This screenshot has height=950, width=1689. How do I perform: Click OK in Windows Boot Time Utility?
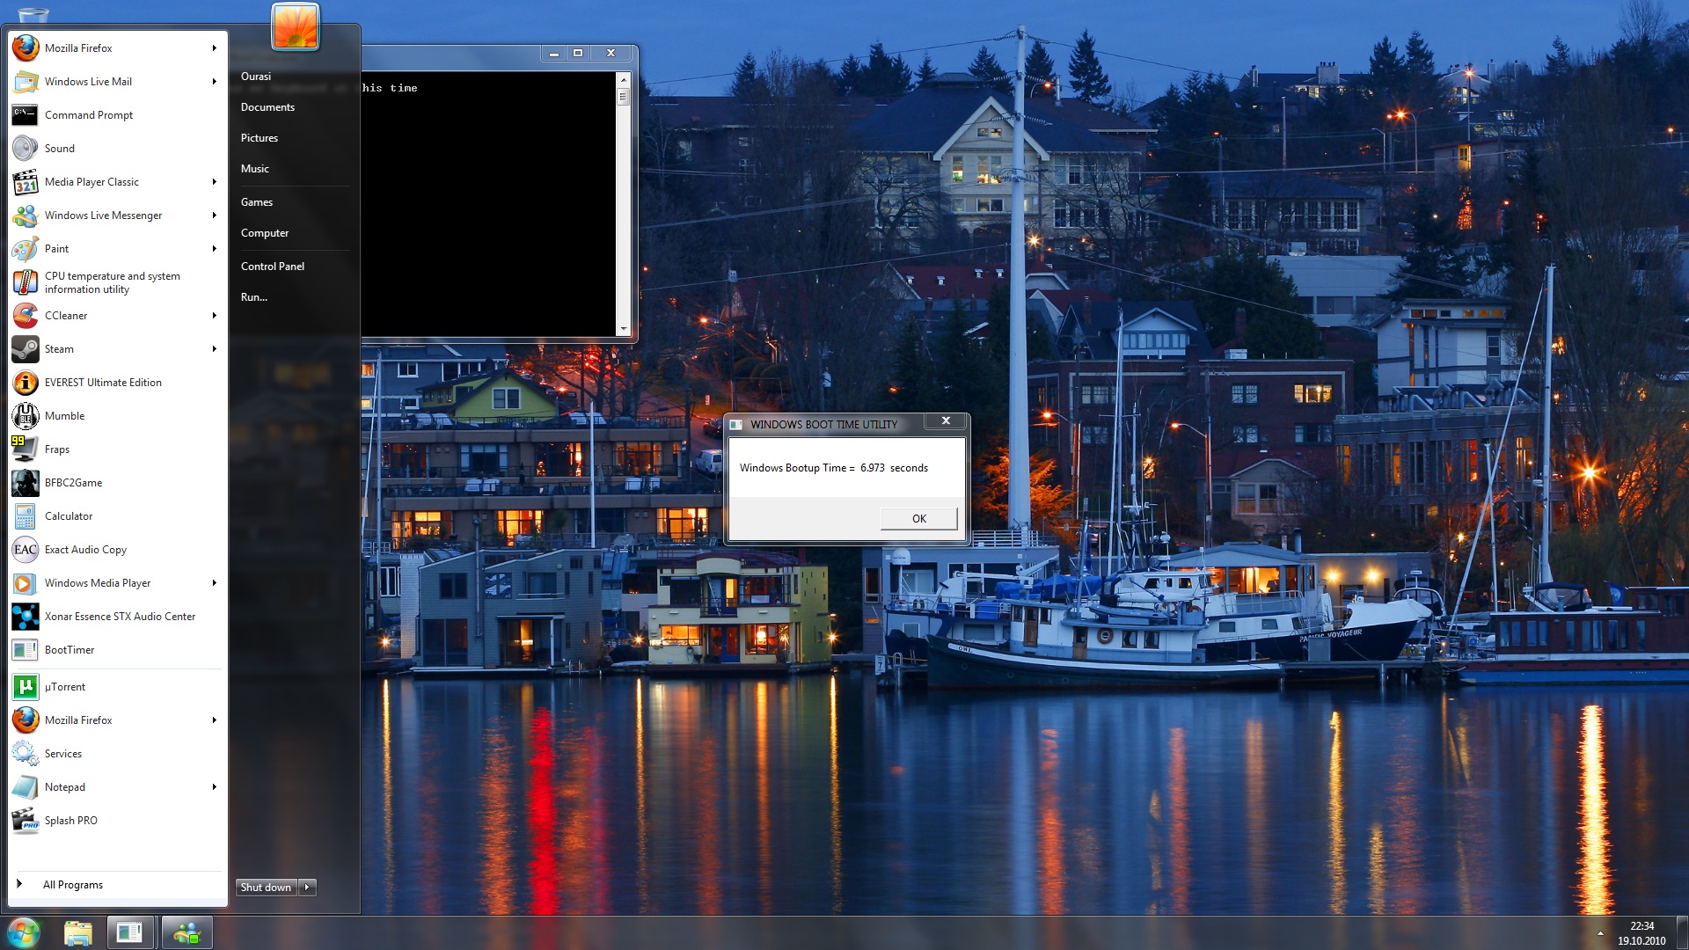[x=918, y=519]
